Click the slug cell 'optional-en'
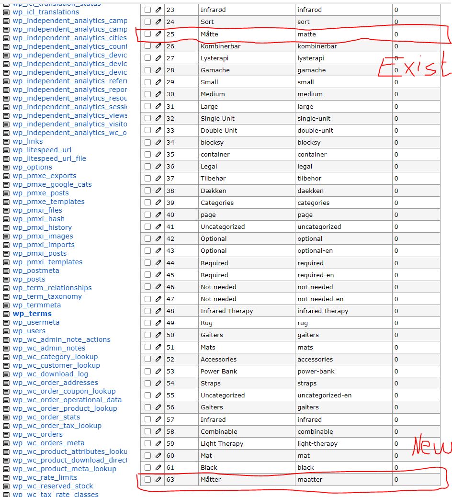Viewport: 452px width, 497px height. tap(344, 251)
